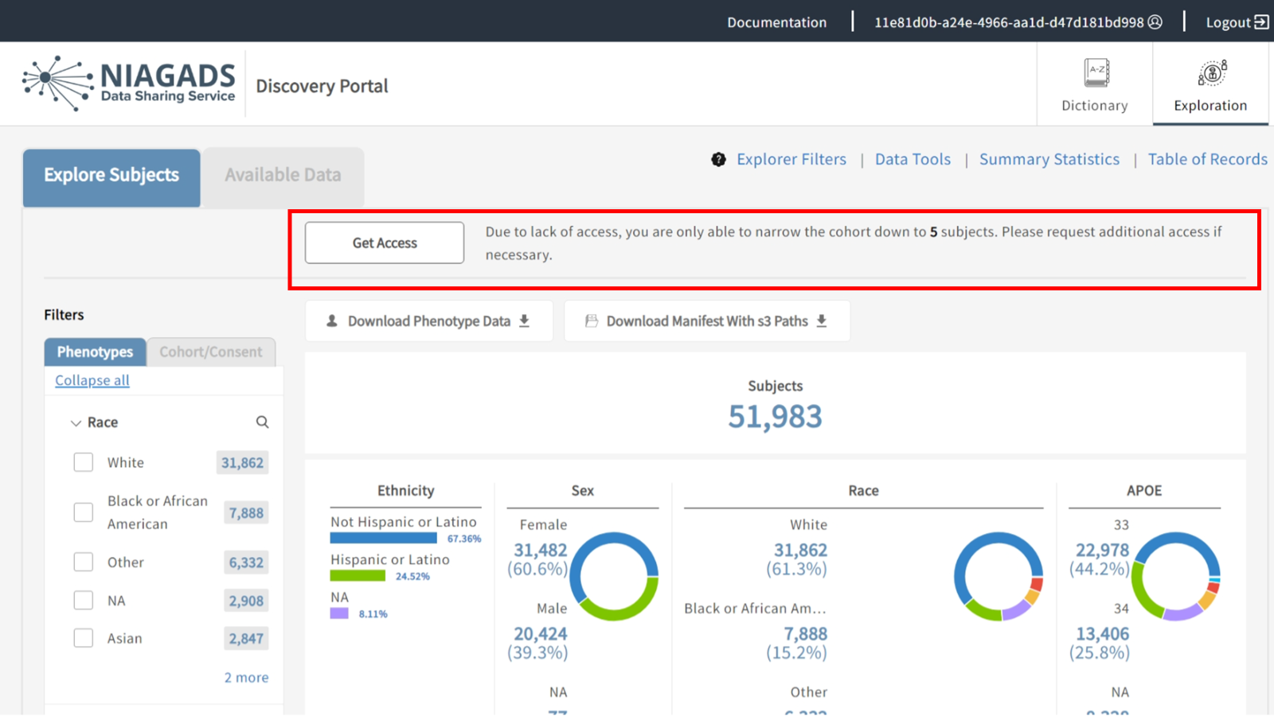The image size is (1274, 716).
Task: Click the user profile icon beside account ID
Action: 1155,22
